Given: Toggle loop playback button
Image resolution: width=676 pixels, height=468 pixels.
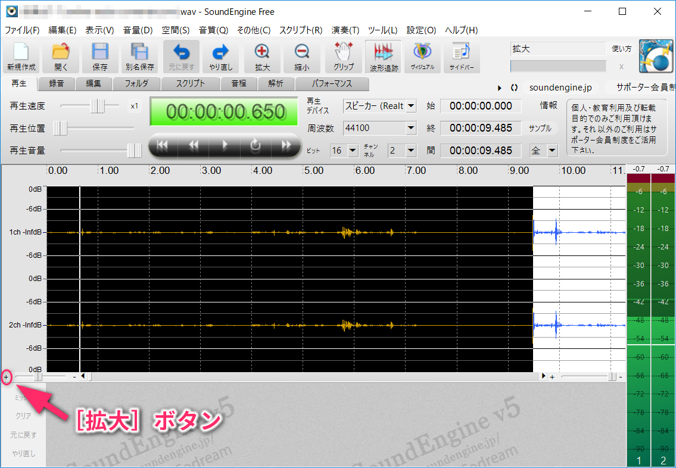Looking at the screenshot, I should [x=256, y=146].
